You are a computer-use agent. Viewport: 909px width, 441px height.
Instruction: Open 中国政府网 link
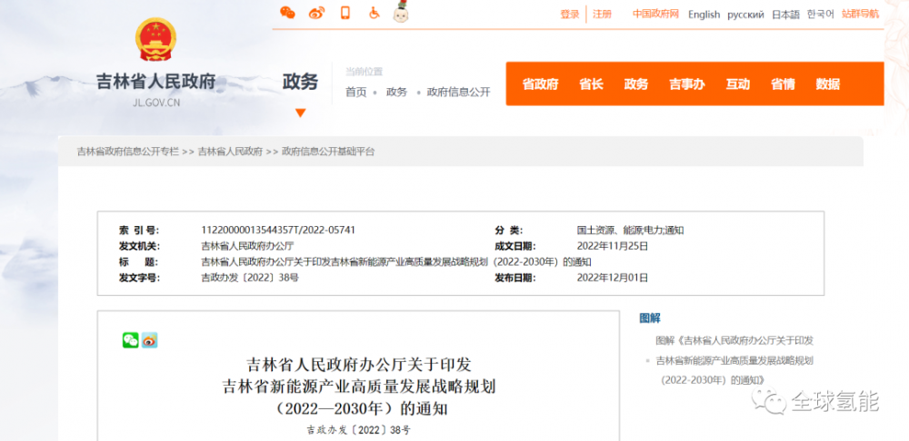tap(655, 15)
